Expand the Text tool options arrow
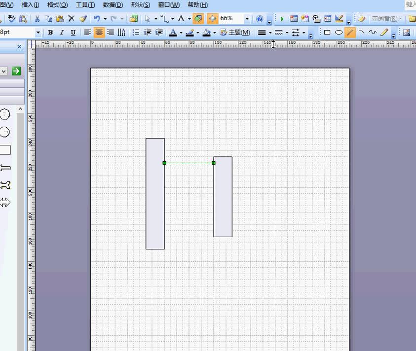Viewport: 416px width, 351px height. 189,19
